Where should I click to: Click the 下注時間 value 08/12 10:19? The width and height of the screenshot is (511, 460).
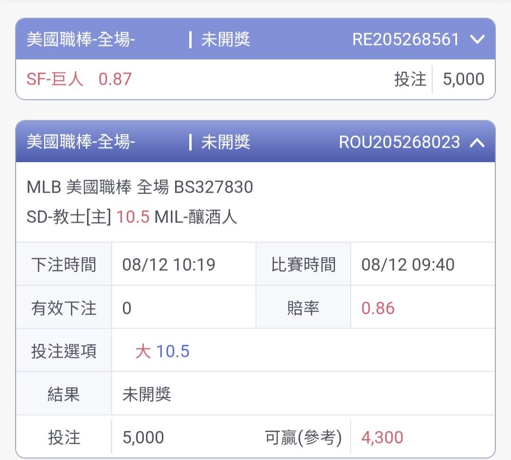pos(169,265)
